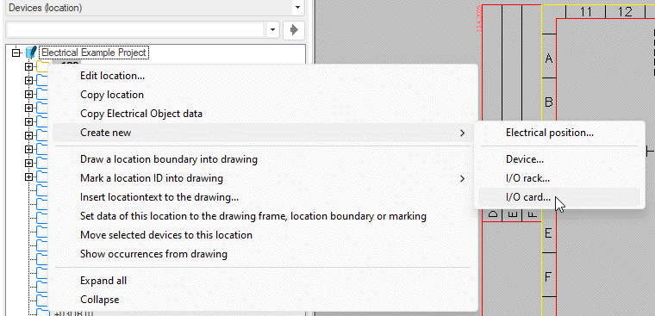The height and width of the screenshot is (316, 655).
Task: Click the empty search input field
Action: [x=136, y=29]
